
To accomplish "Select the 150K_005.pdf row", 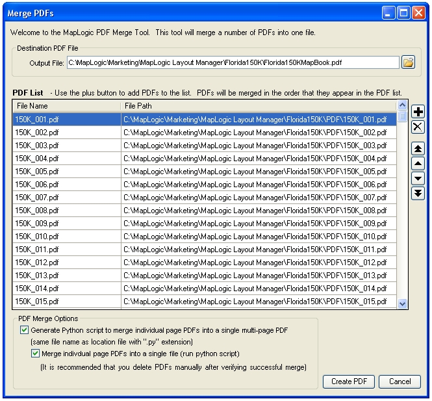I will tap(205, 172).
